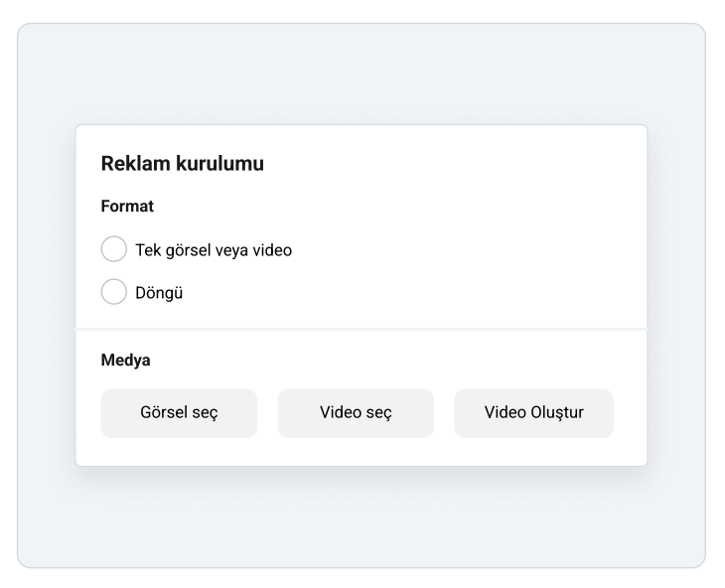Click the 'Reklam kurulumu' heading
This screenshot has width=725, height=588.
pyautogui.click(x=183, y=164)
